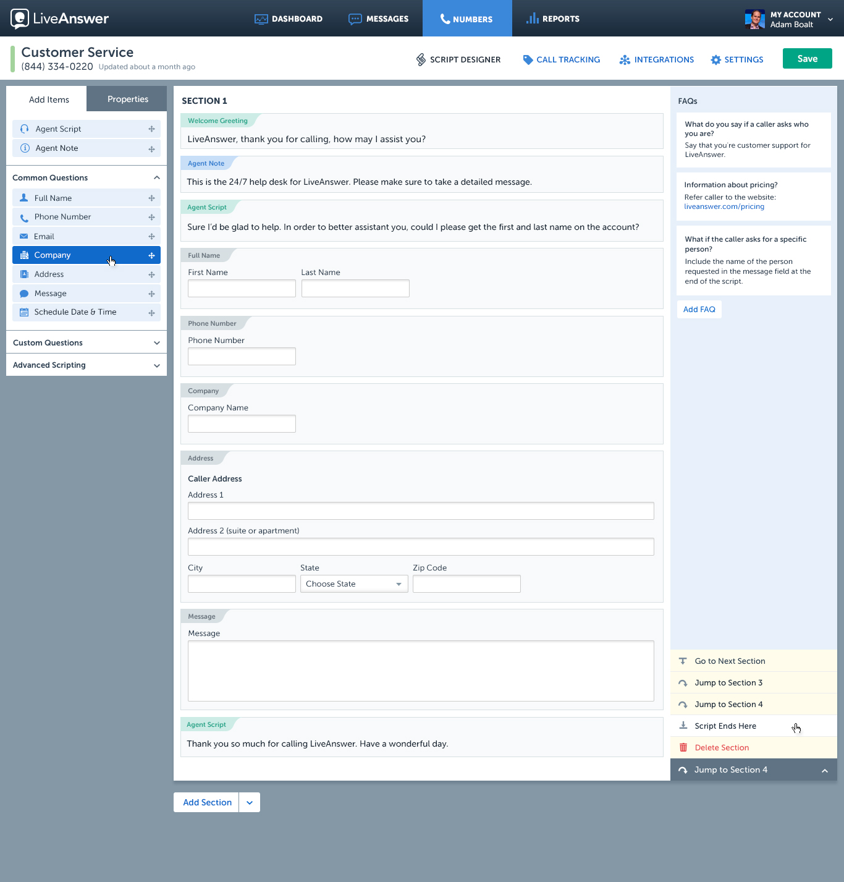Collapse the Common Questions group
Viewport: 844px width, 882px height.
coord(157,178)
